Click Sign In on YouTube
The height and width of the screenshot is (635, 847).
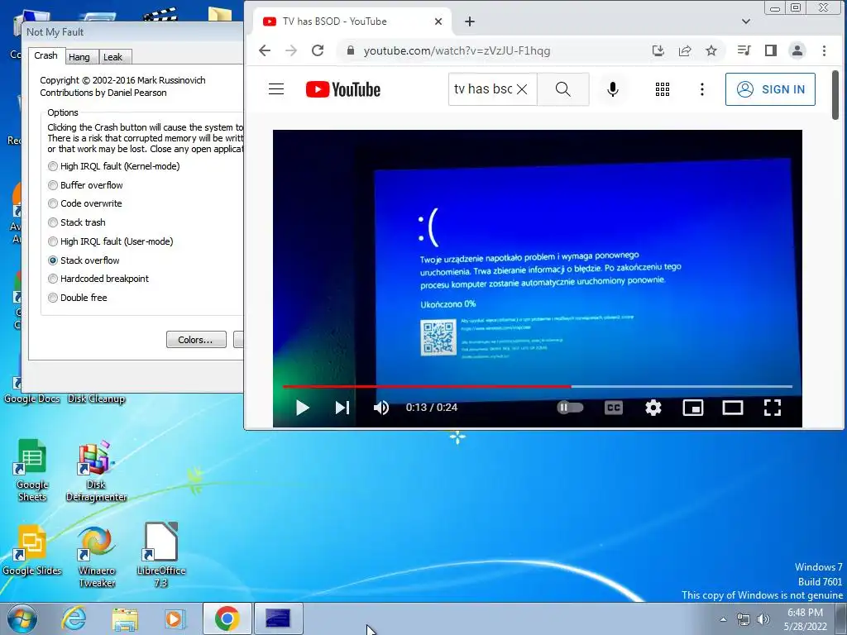point(770,89)
